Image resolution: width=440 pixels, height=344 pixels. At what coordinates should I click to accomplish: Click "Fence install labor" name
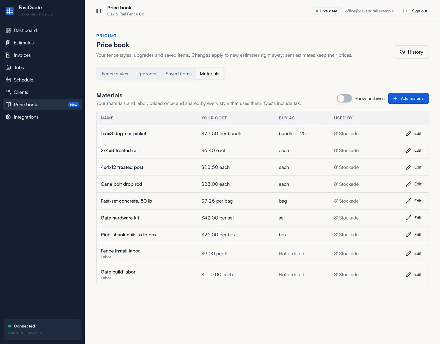[120, 251]
